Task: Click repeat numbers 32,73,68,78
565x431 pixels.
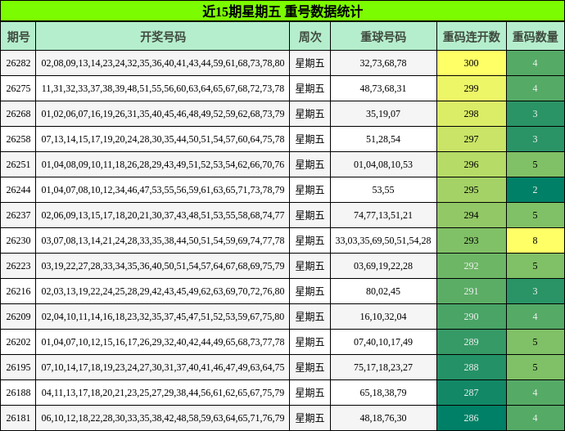Action: [x=383, y=63]
